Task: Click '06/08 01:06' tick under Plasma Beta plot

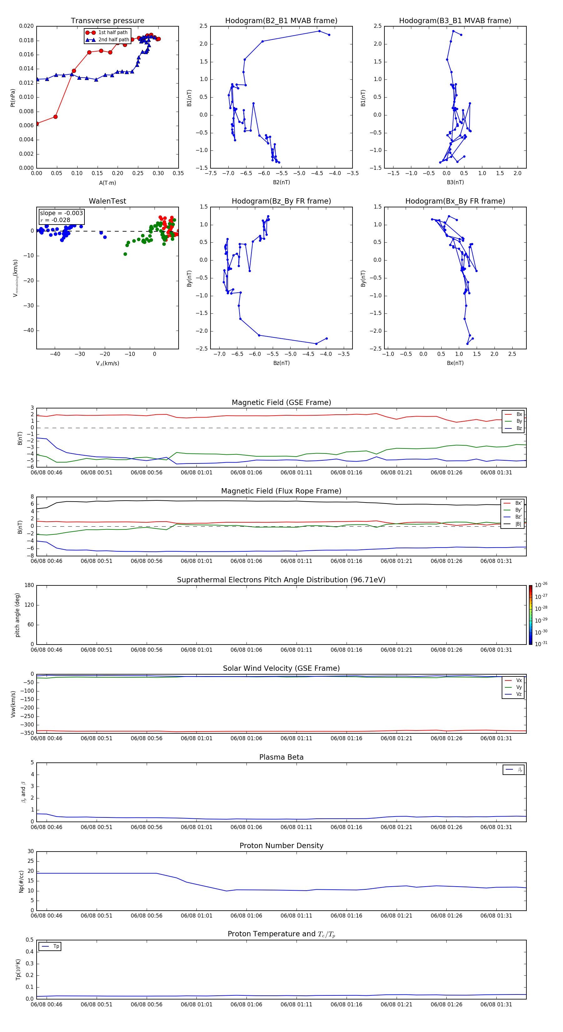Action: (246, 827)
